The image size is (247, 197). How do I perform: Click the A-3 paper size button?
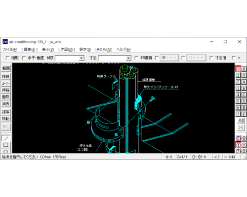(x=169, y=157)
